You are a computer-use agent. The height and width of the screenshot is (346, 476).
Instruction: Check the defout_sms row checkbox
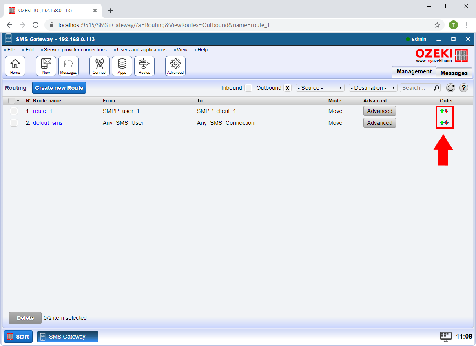click(13, 123)
